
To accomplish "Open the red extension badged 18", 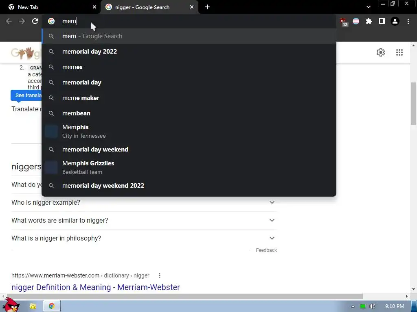I will pos(344,22).
